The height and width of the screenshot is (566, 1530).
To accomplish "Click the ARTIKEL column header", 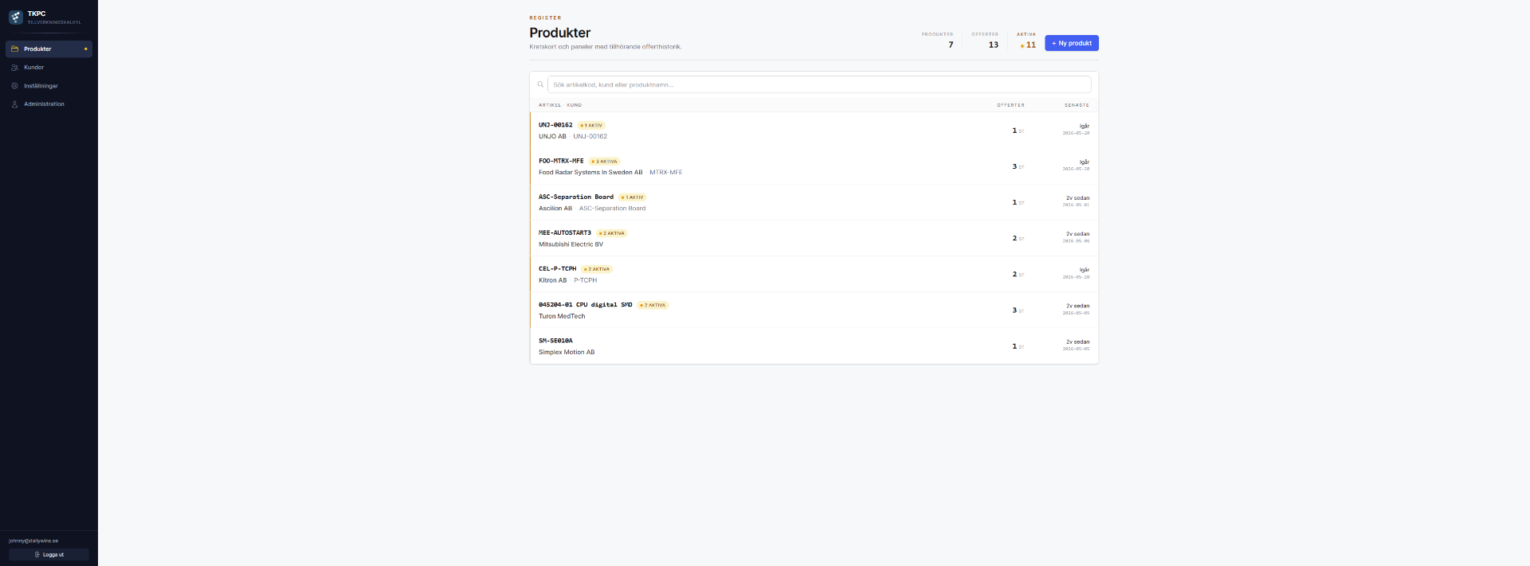I will (x=550, y=105).
